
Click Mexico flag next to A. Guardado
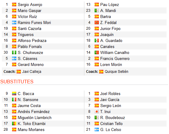click(97, 40)
